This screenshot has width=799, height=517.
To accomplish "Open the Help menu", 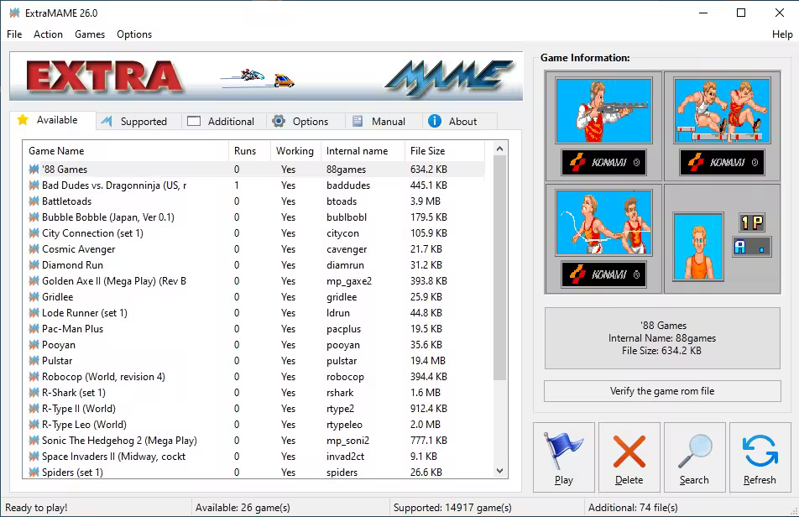I will click(x=781, y=34).
